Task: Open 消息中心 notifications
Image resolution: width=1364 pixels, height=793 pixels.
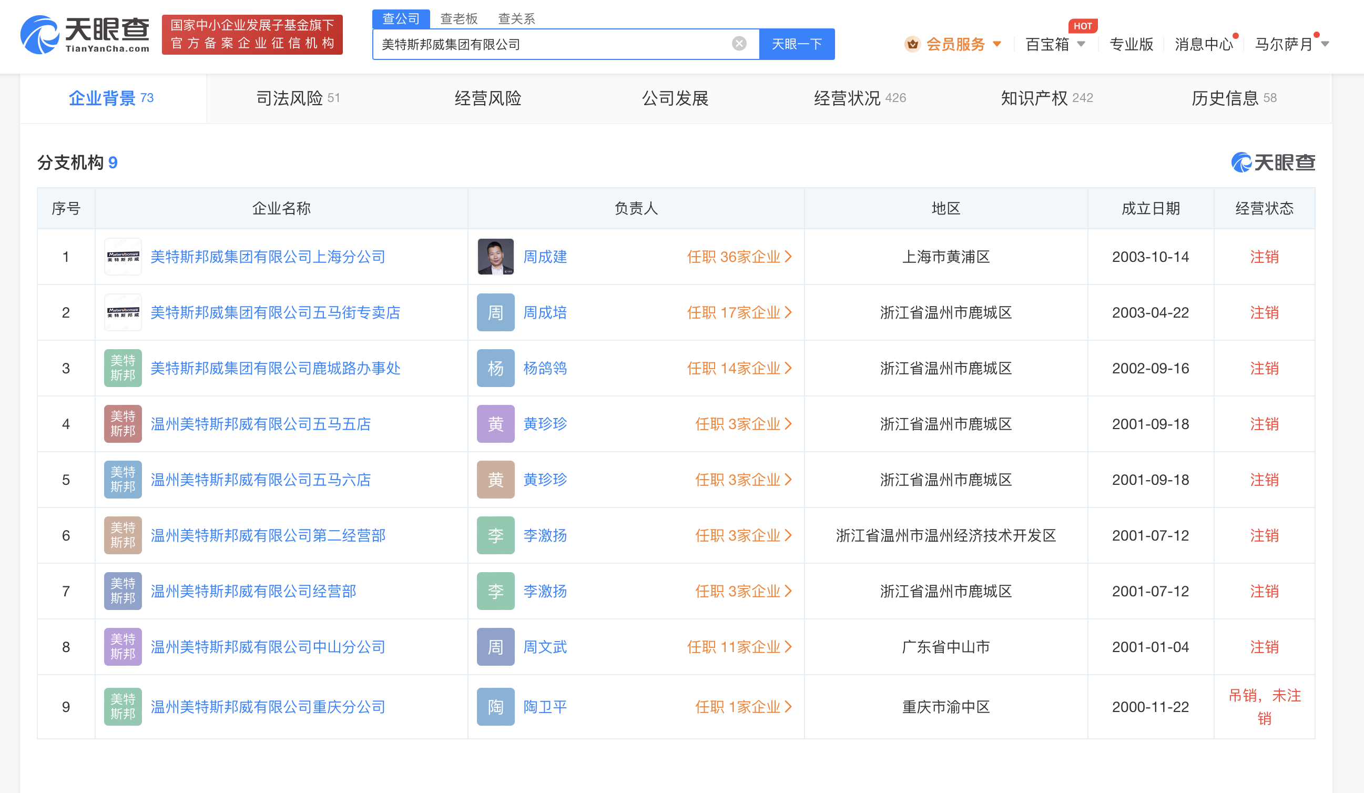Action: click(1203, 44)
